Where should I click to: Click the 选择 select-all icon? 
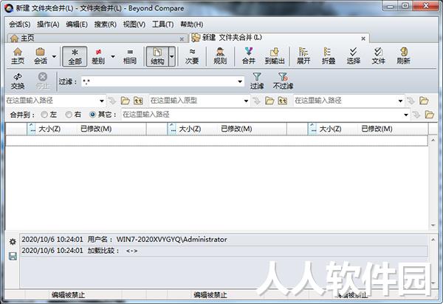pos(353,56)
